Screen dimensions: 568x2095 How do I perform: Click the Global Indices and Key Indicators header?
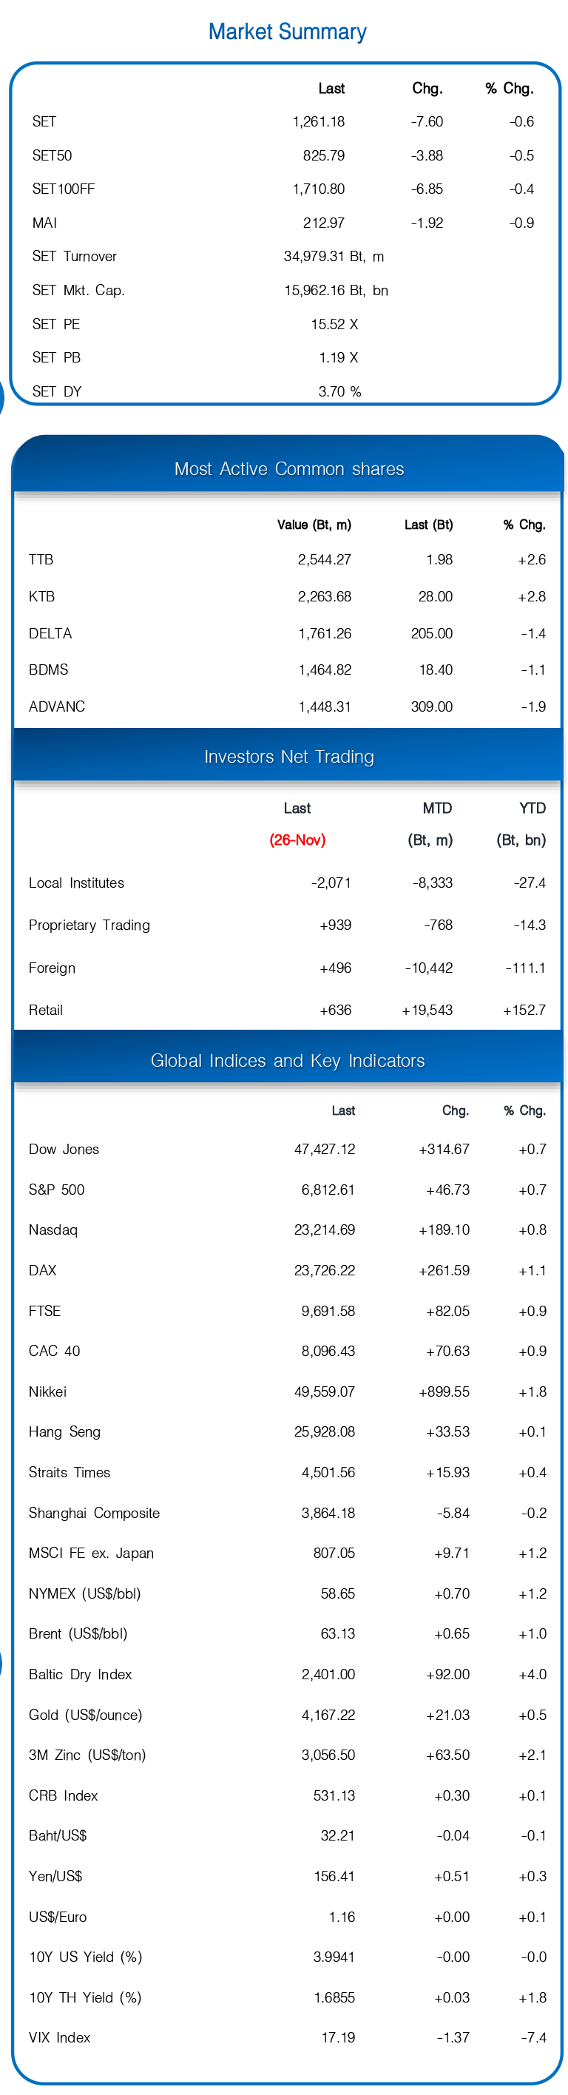tap(288, 1061)
